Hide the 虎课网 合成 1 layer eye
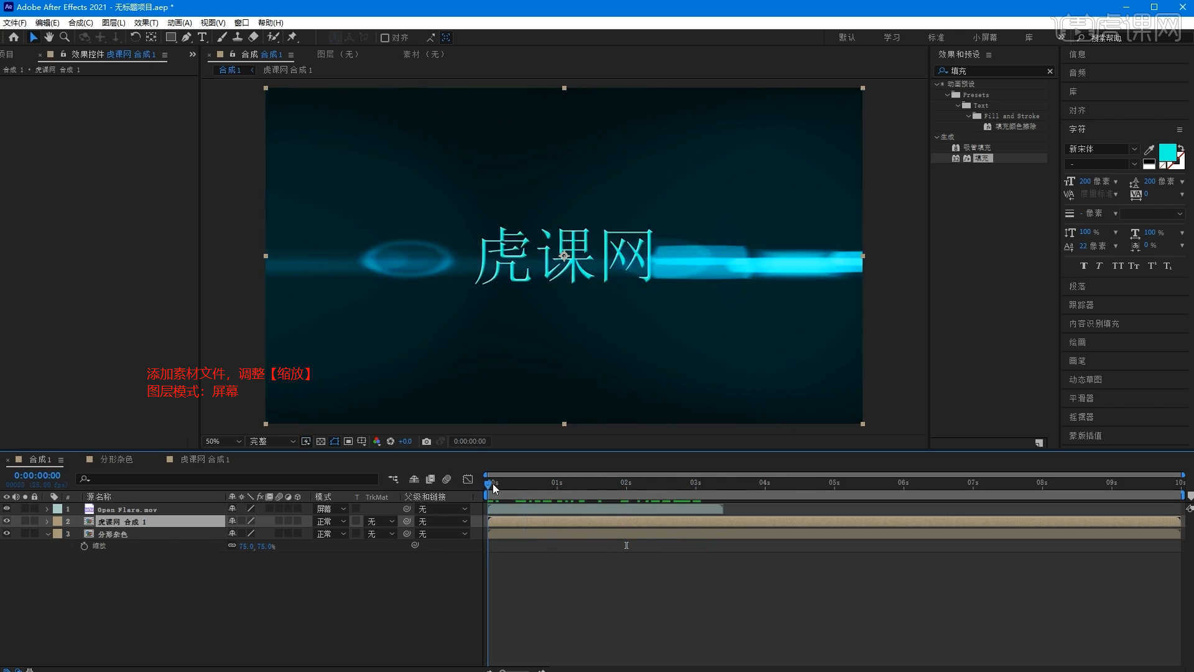The image size is (1194, 672). point(7,521)
